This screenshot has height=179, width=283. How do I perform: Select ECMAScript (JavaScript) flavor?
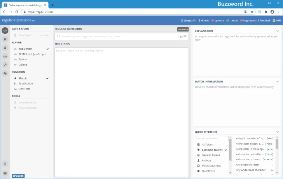coord(32,54)
